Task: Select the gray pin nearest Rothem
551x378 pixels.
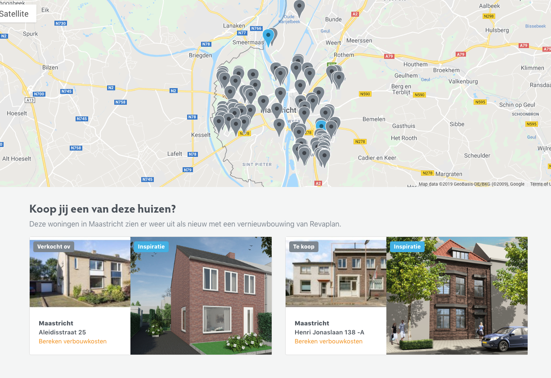Action: coord(338,80)
